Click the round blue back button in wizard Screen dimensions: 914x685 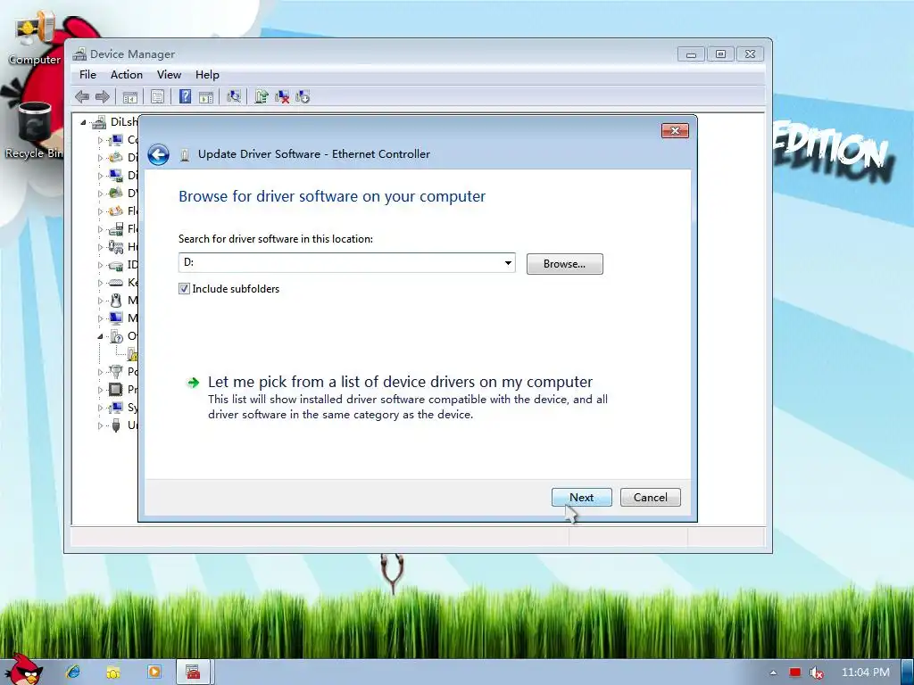[158, 154]
